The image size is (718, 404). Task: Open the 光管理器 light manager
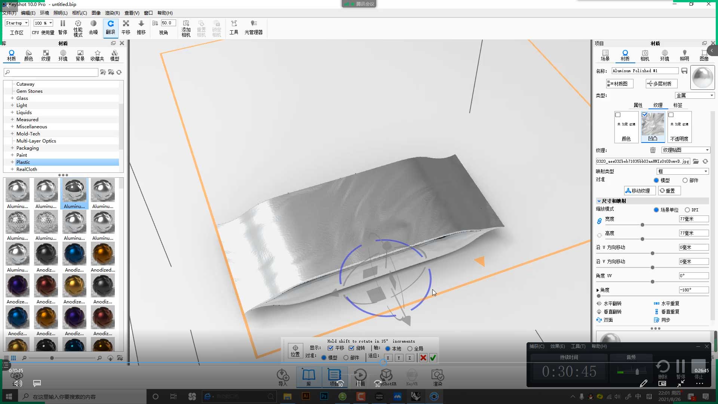[x=254, y=27]
